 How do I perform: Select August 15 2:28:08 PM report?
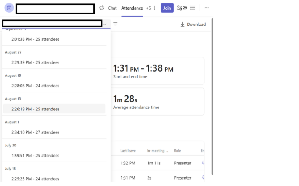[54, 86]
